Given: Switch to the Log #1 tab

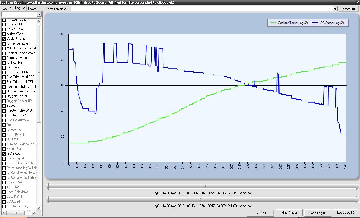Looking at the screenshot, I should [x=7, y=8].
